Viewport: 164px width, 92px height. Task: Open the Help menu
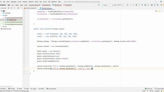pyautogui.click(x=59, y=2)
